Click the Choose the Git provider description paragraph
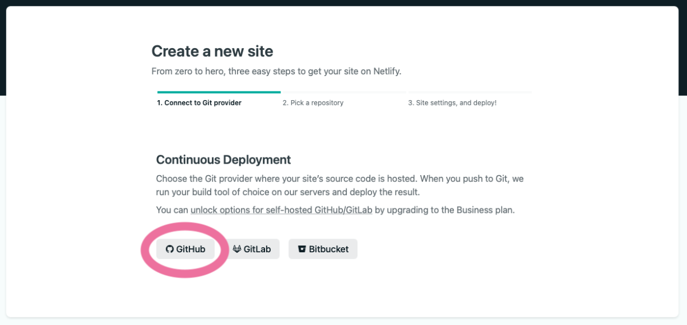The height and width of the screenshot is (325, 687). 340,185
